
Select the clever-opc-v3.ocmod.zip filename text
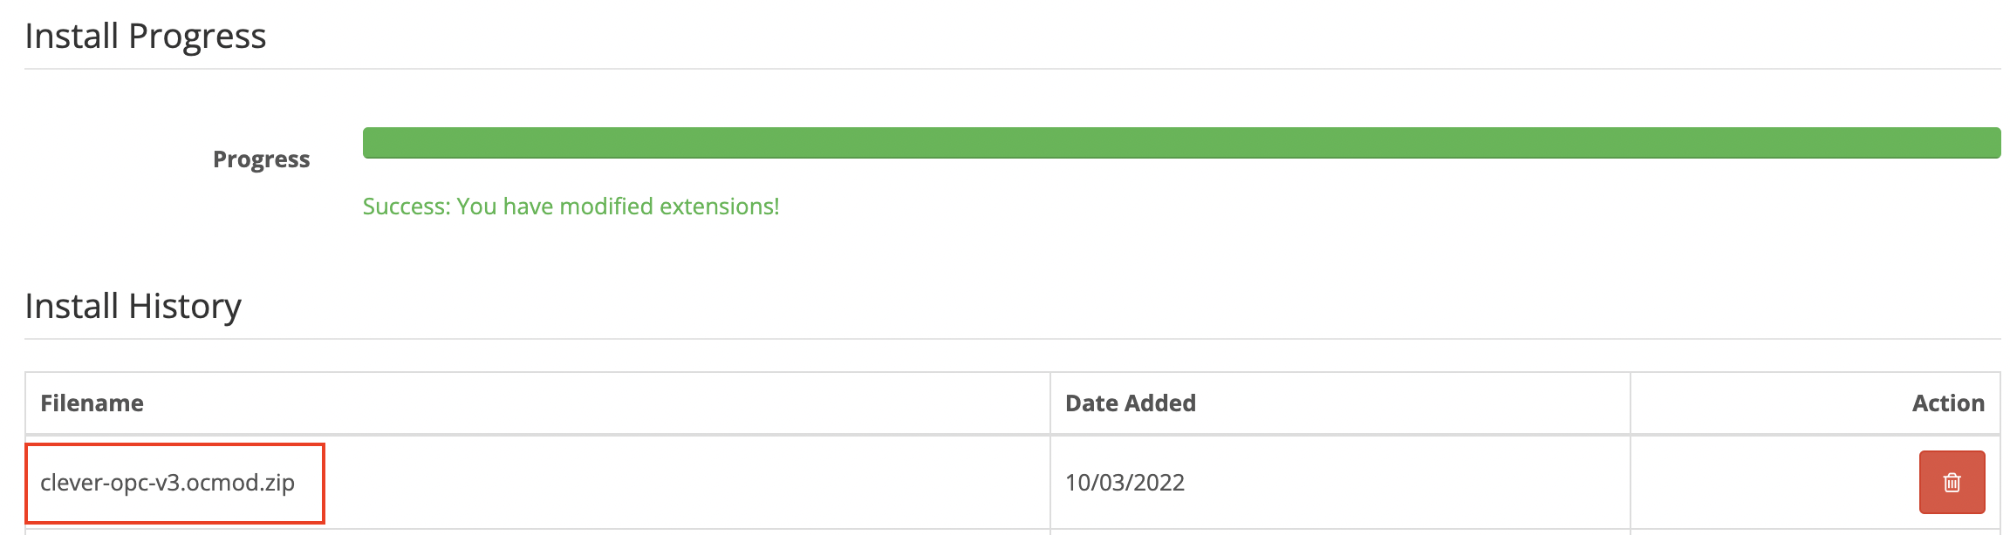[x=167, y=483]
